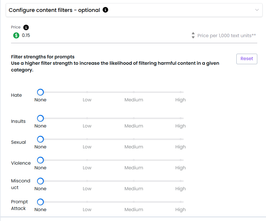Click the Hate slider handle
This screenshot has width=266, height=221.
pyautogui.click(x=40, y=92)
